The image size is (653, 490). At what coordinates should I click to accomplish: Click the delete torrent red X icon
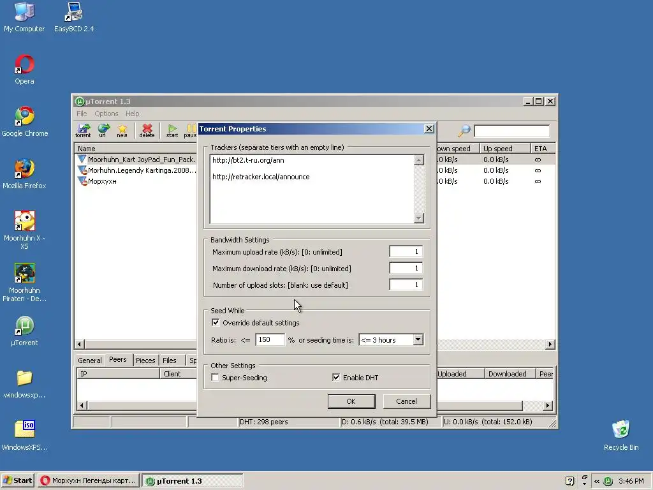point(147,130)
